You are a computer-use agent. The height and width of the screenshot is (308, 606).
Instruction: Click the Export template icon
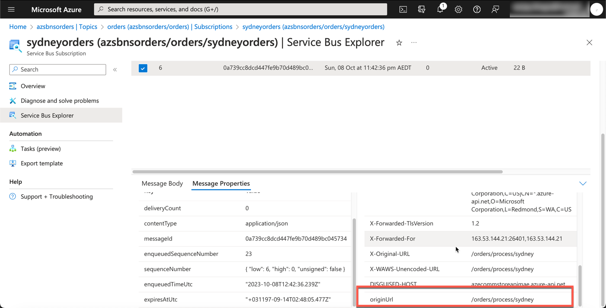pyautogui.click(x=13, y=163)
